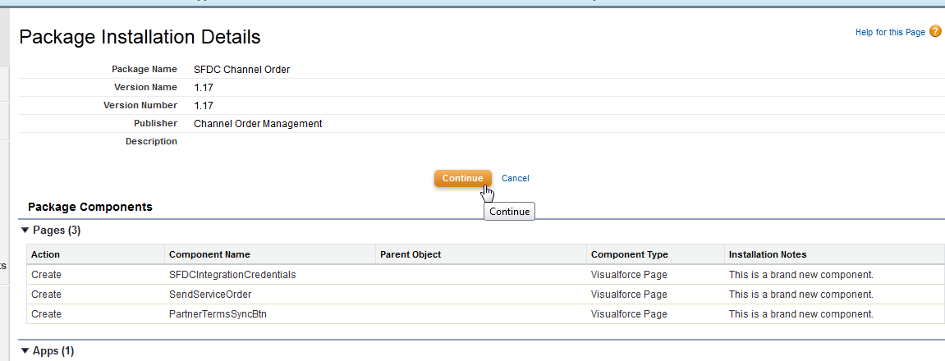Click the orange Continue button

pyautogui.click(x=462, y=178)
